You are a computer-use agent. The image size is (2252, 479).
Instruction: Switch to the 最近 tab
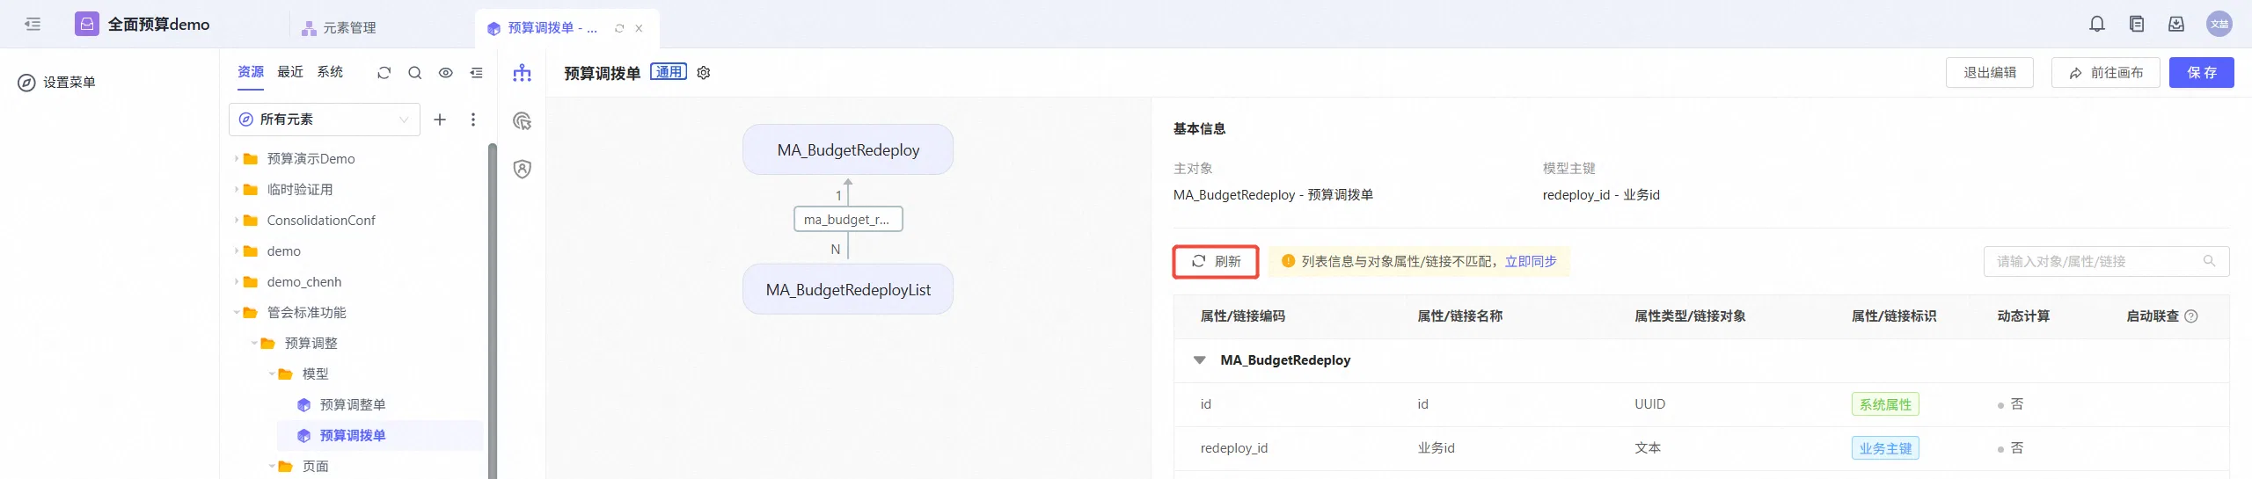point(290,72)
